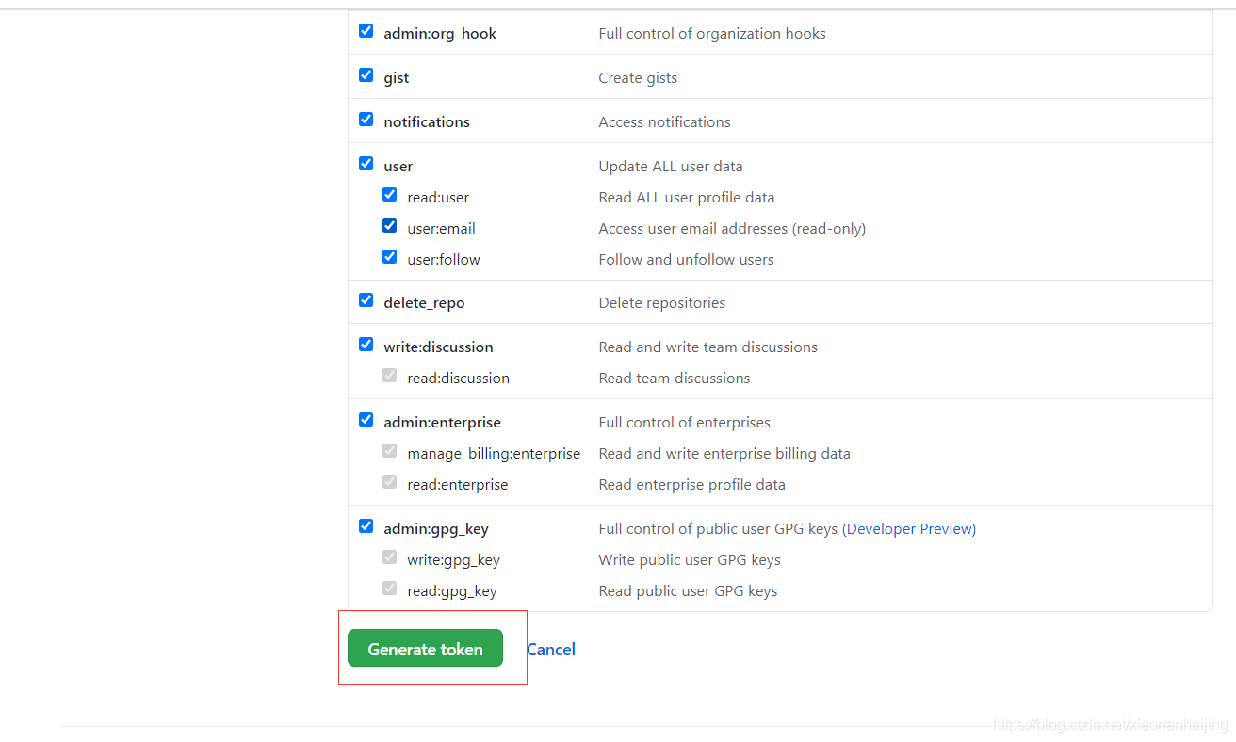The image size is (1236, 742).
Task: Click 'Read ALL user profile data' text
Action: coord(687,198)
